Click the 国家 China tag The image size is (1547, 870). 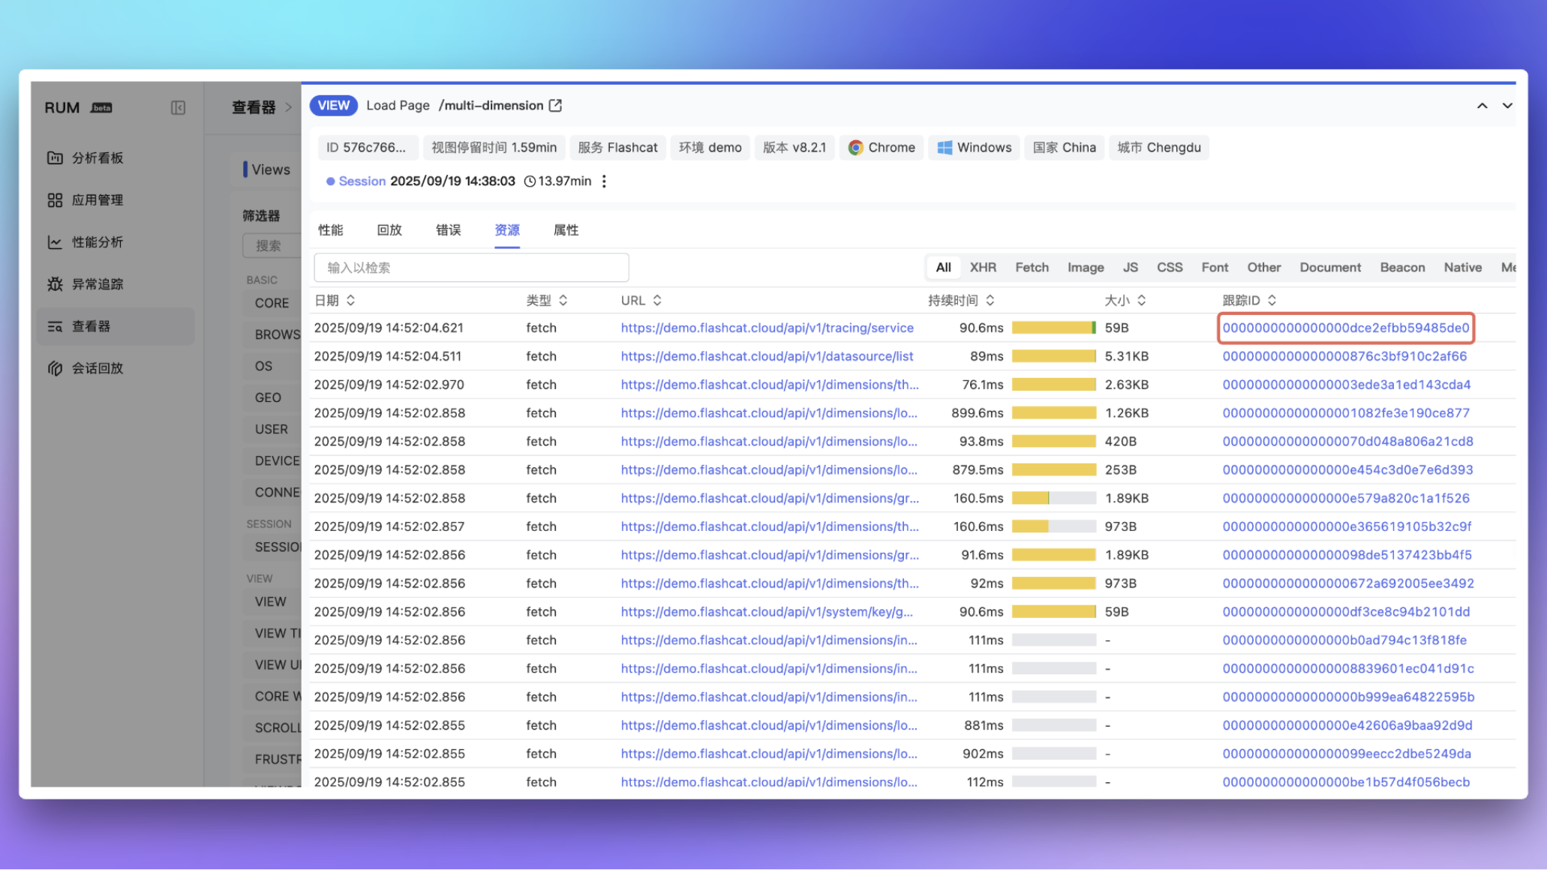coord(1064,148)
